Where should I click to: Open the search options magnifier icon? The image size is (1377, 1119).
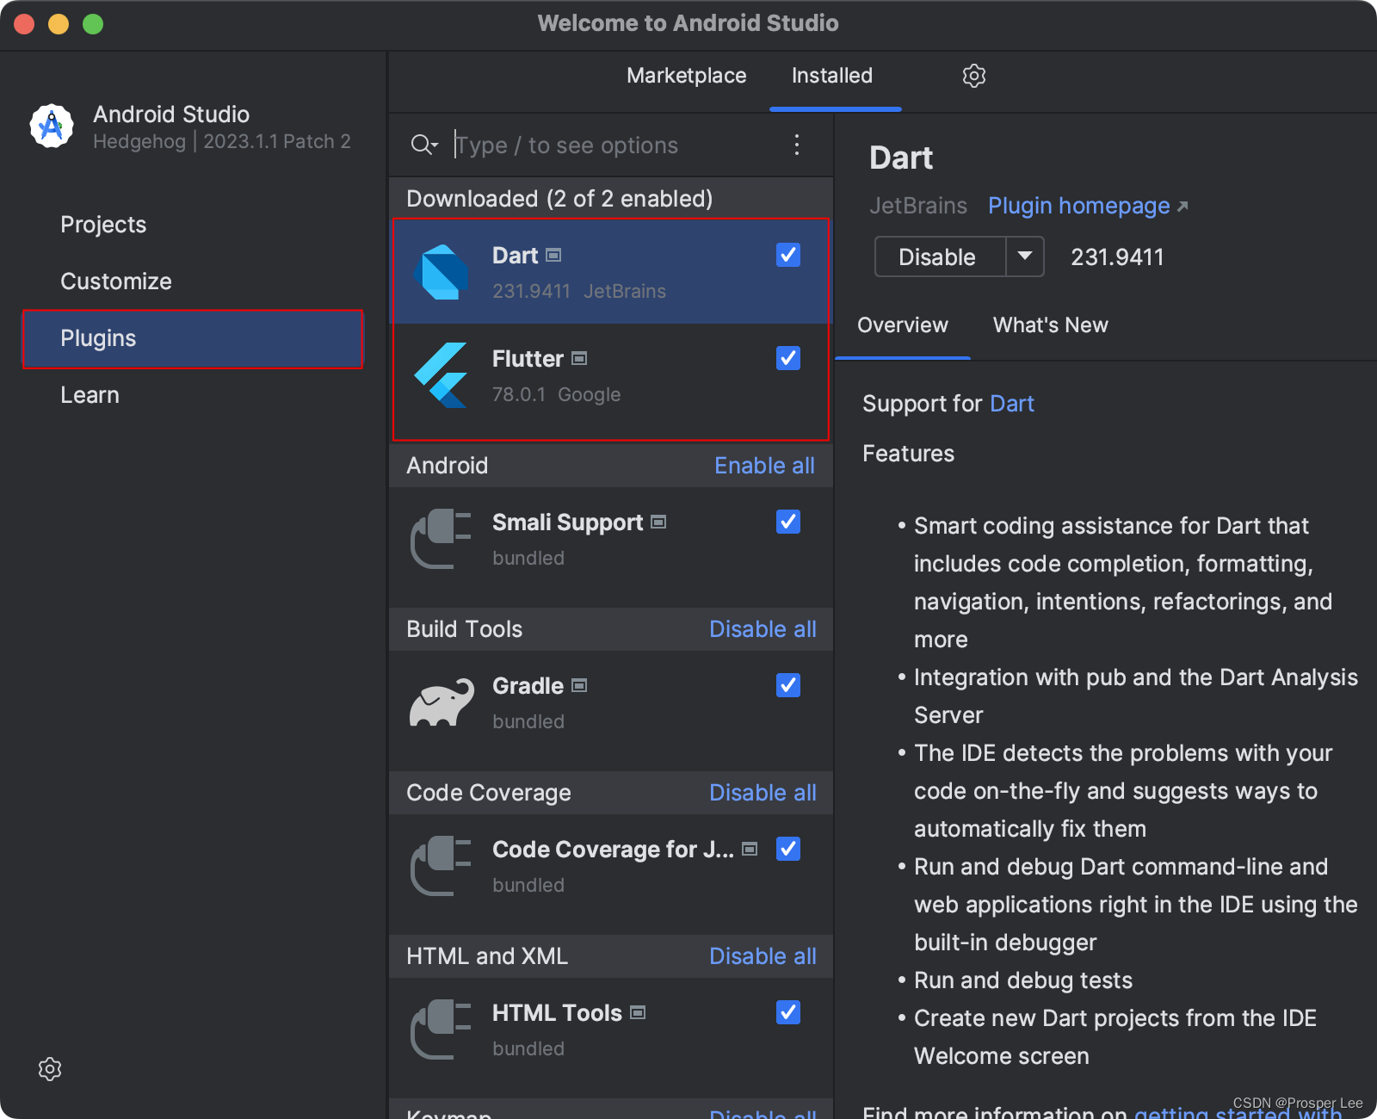point(423,145)
